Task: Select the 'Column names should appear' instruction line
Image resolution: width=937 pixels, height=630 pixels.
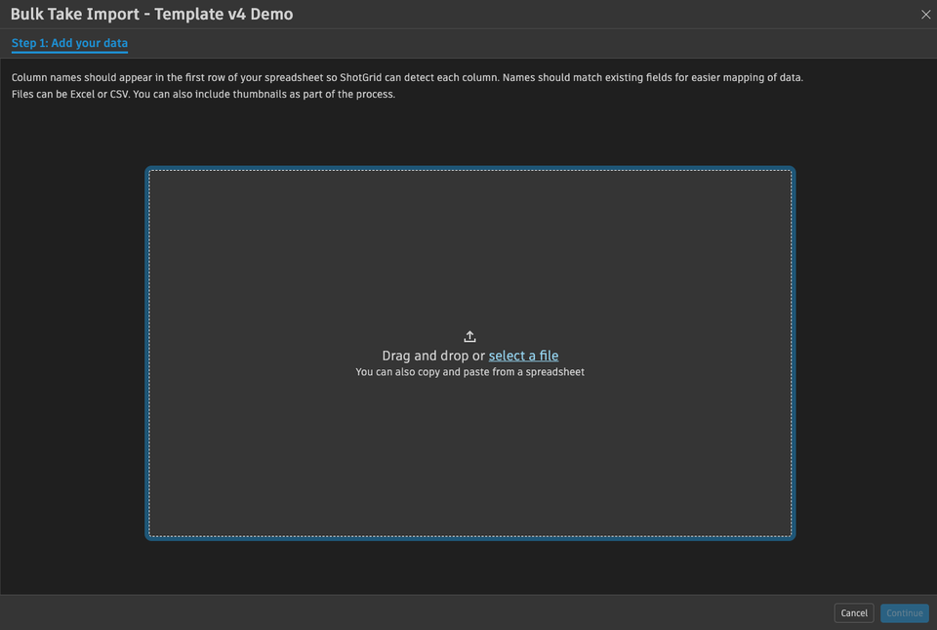Action: click(407, 78)
